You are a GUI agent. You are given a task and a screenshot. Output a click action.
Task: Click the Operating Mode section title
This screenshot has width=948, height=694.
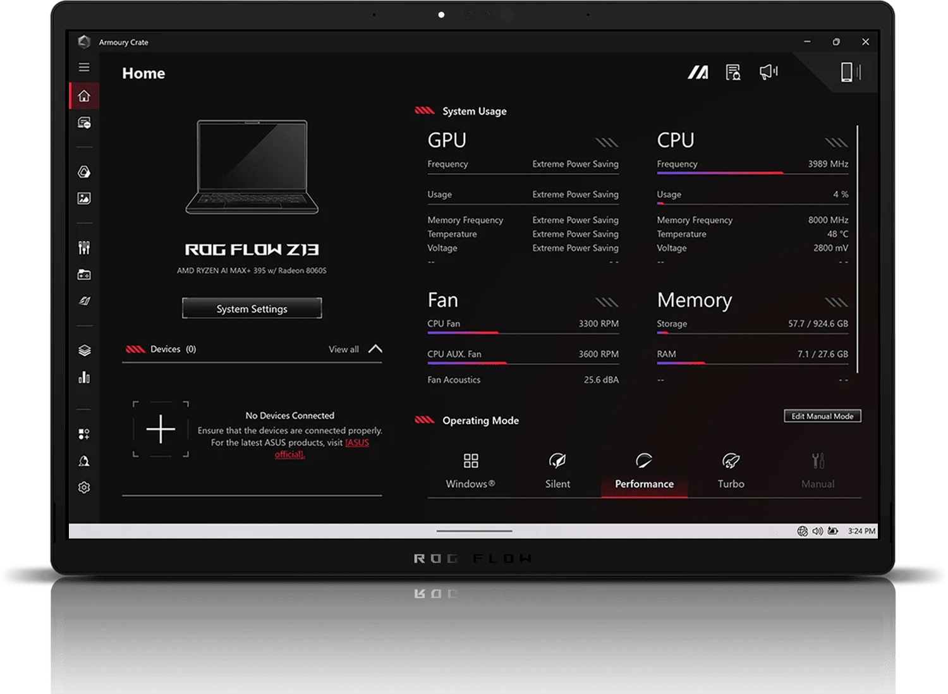(x=481, y=420)
